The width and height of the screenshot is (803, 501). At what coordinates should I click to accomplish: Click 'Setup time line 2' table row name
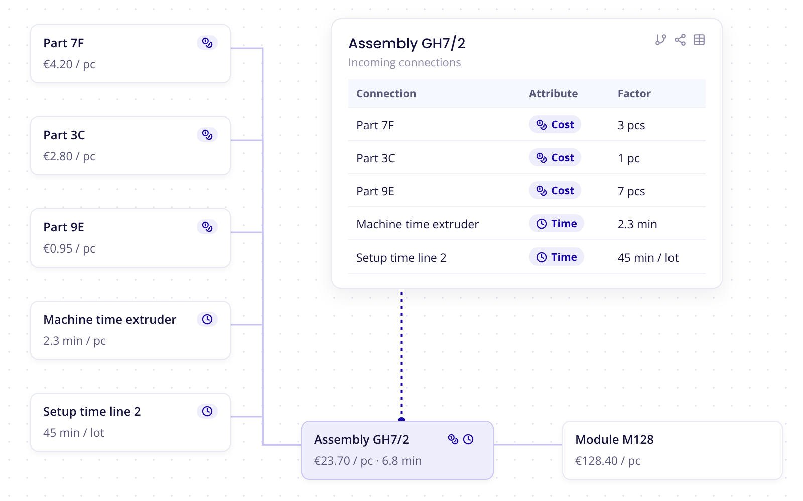coord(401,258)
